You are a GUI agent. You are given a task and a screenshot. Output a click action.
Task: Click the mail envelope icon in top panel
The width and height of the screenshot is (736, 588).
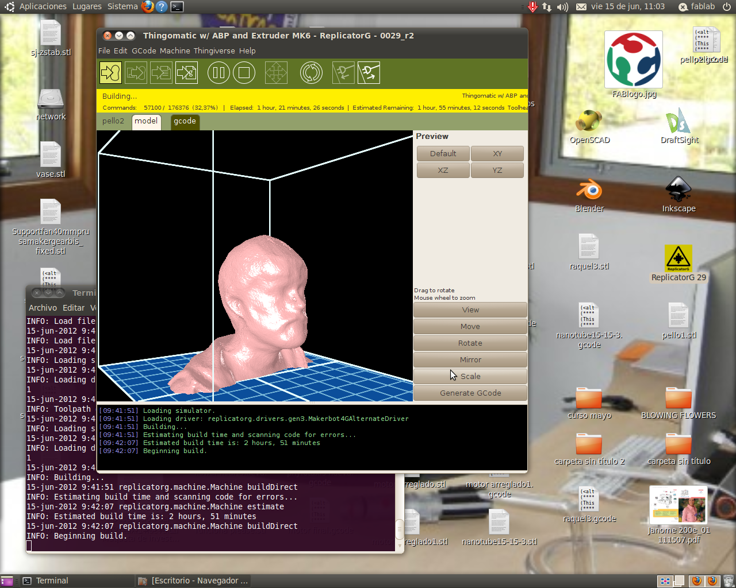pos(581,7)
